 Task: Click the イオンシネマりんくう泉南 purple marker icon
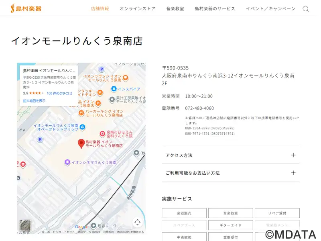pyautogui.click(x=67, y=162)
